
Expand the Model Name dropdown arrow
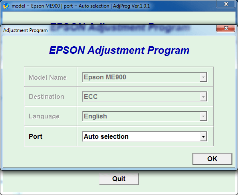pyautogui.click(x=203, y=77)
